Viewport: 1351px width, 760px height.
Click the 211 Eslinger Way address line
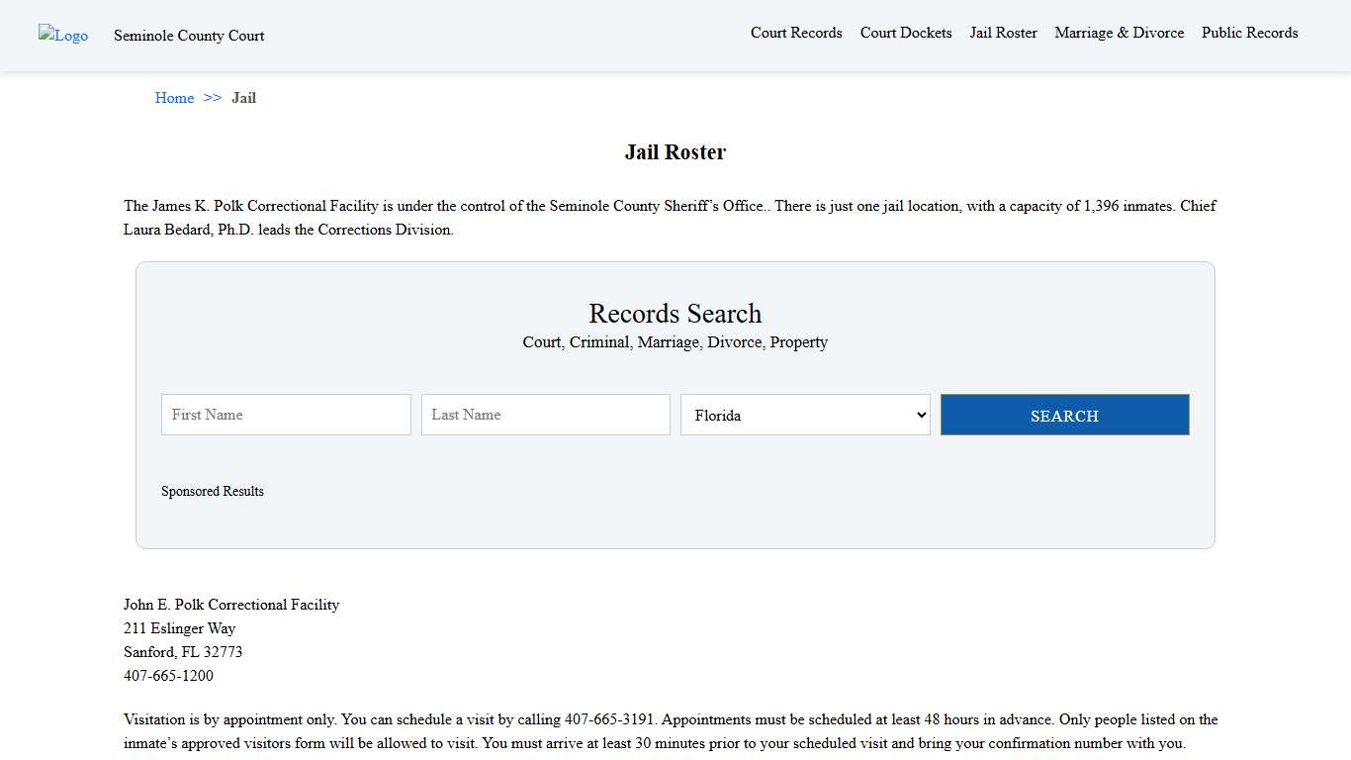tap(179, 628)
